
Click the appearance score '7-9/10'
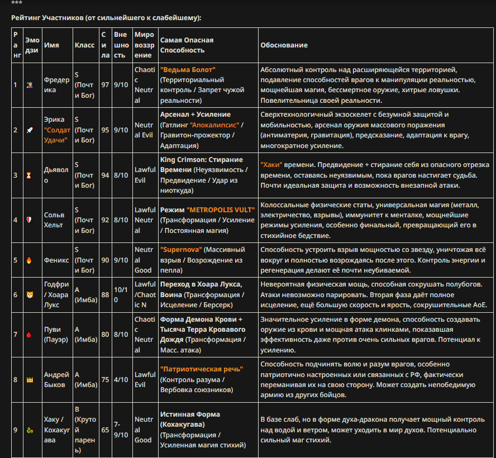pyautogui.click(x=121, y=430)
